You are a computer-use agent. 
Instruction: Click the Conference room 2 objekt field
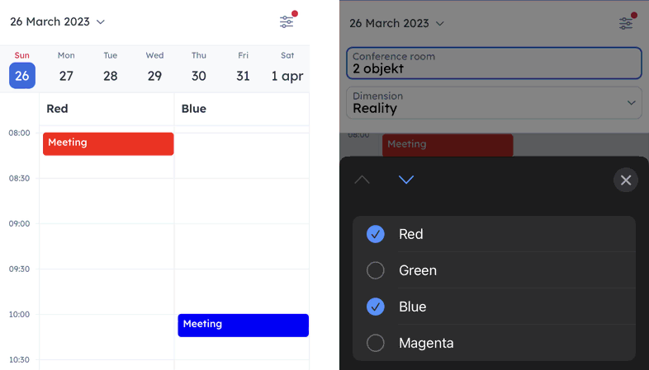tap(494, 63)
